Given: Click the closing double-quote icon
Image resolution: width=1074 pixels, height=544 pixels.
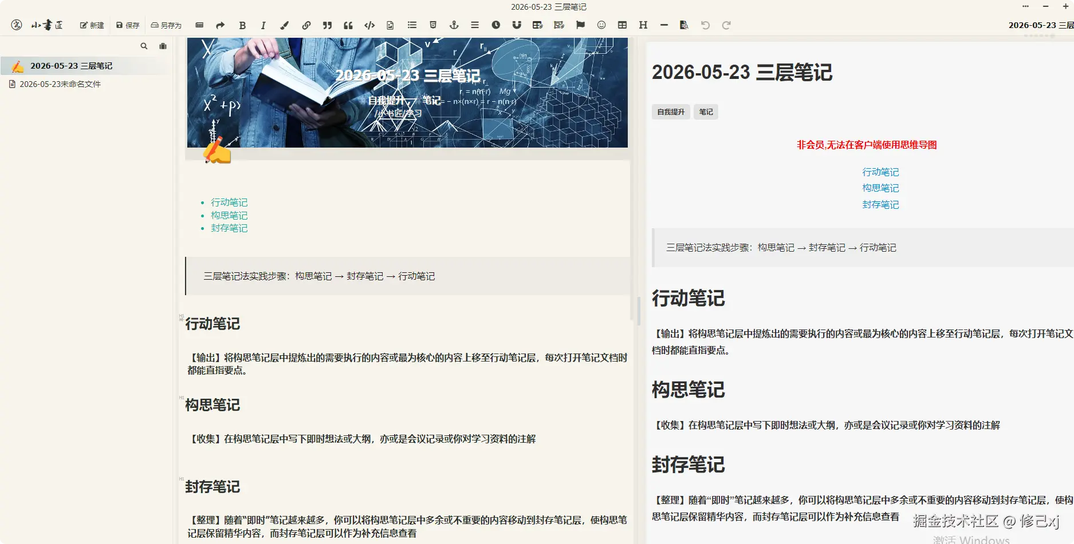Looking at the screenshot, I should tap(327, 25).
